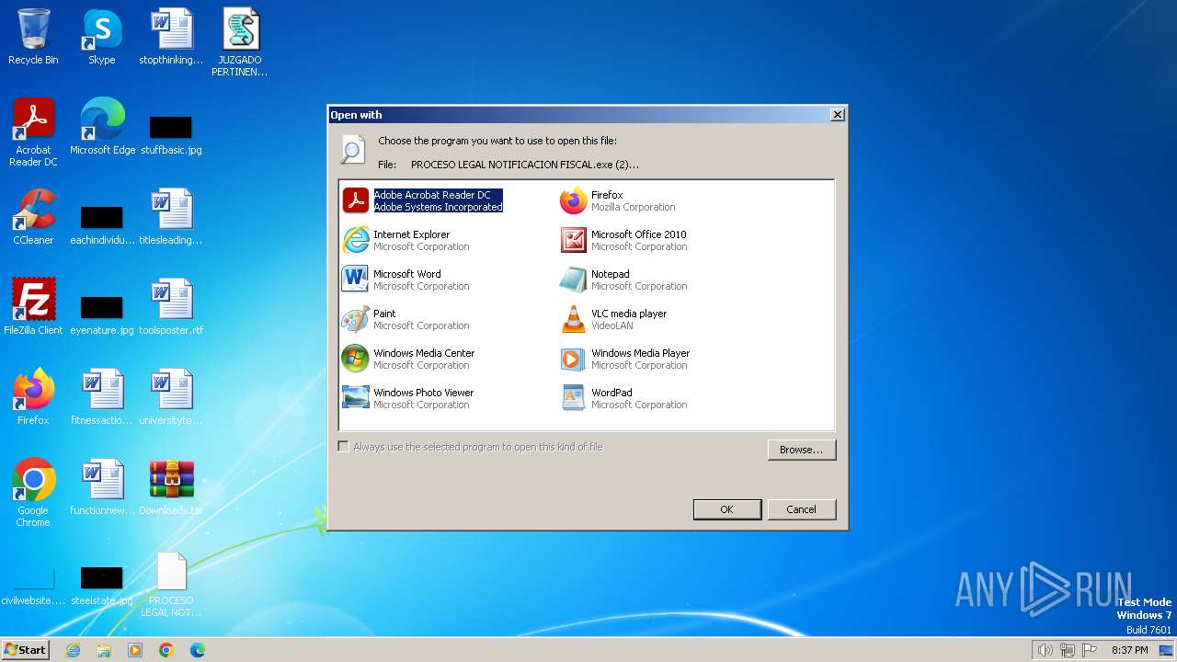This screenshot has width=1177, height=662.
Task: Pick WordPad from the program list
Action: point(623,398)
